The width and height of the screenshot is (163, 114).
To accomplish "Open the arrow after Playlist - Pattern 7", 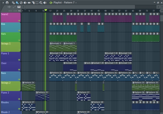I will (76, 3).
